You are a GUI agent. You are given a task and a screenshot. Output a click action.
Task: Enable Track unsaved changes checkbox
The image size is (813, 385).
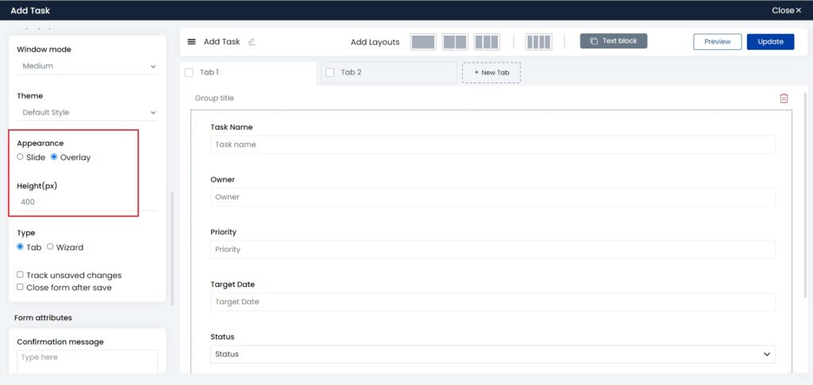point(21,275)
